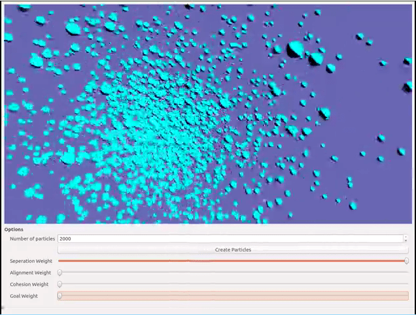
Task: Decrease particle count with spinbox down arrow
Action: [x=406, y=241]
